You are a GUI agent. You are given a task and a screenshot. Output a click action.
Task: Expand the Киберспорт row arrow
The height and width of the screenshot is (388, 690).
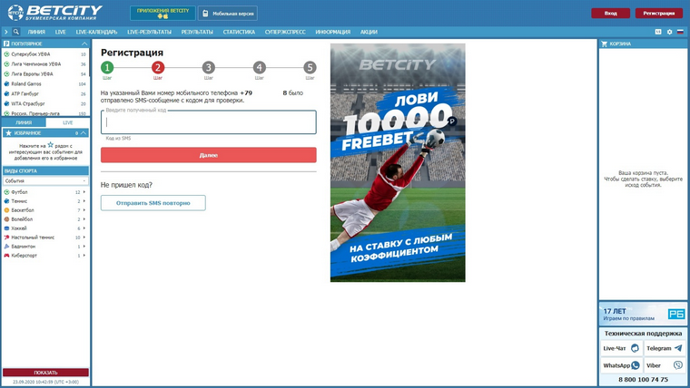click(84, 256)
